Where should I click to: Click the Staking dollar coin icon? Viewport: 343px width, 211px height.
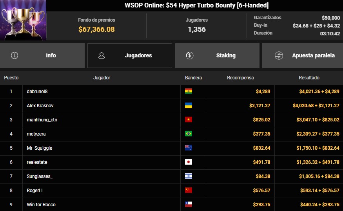pyautogui.click(x=189, y=55)
